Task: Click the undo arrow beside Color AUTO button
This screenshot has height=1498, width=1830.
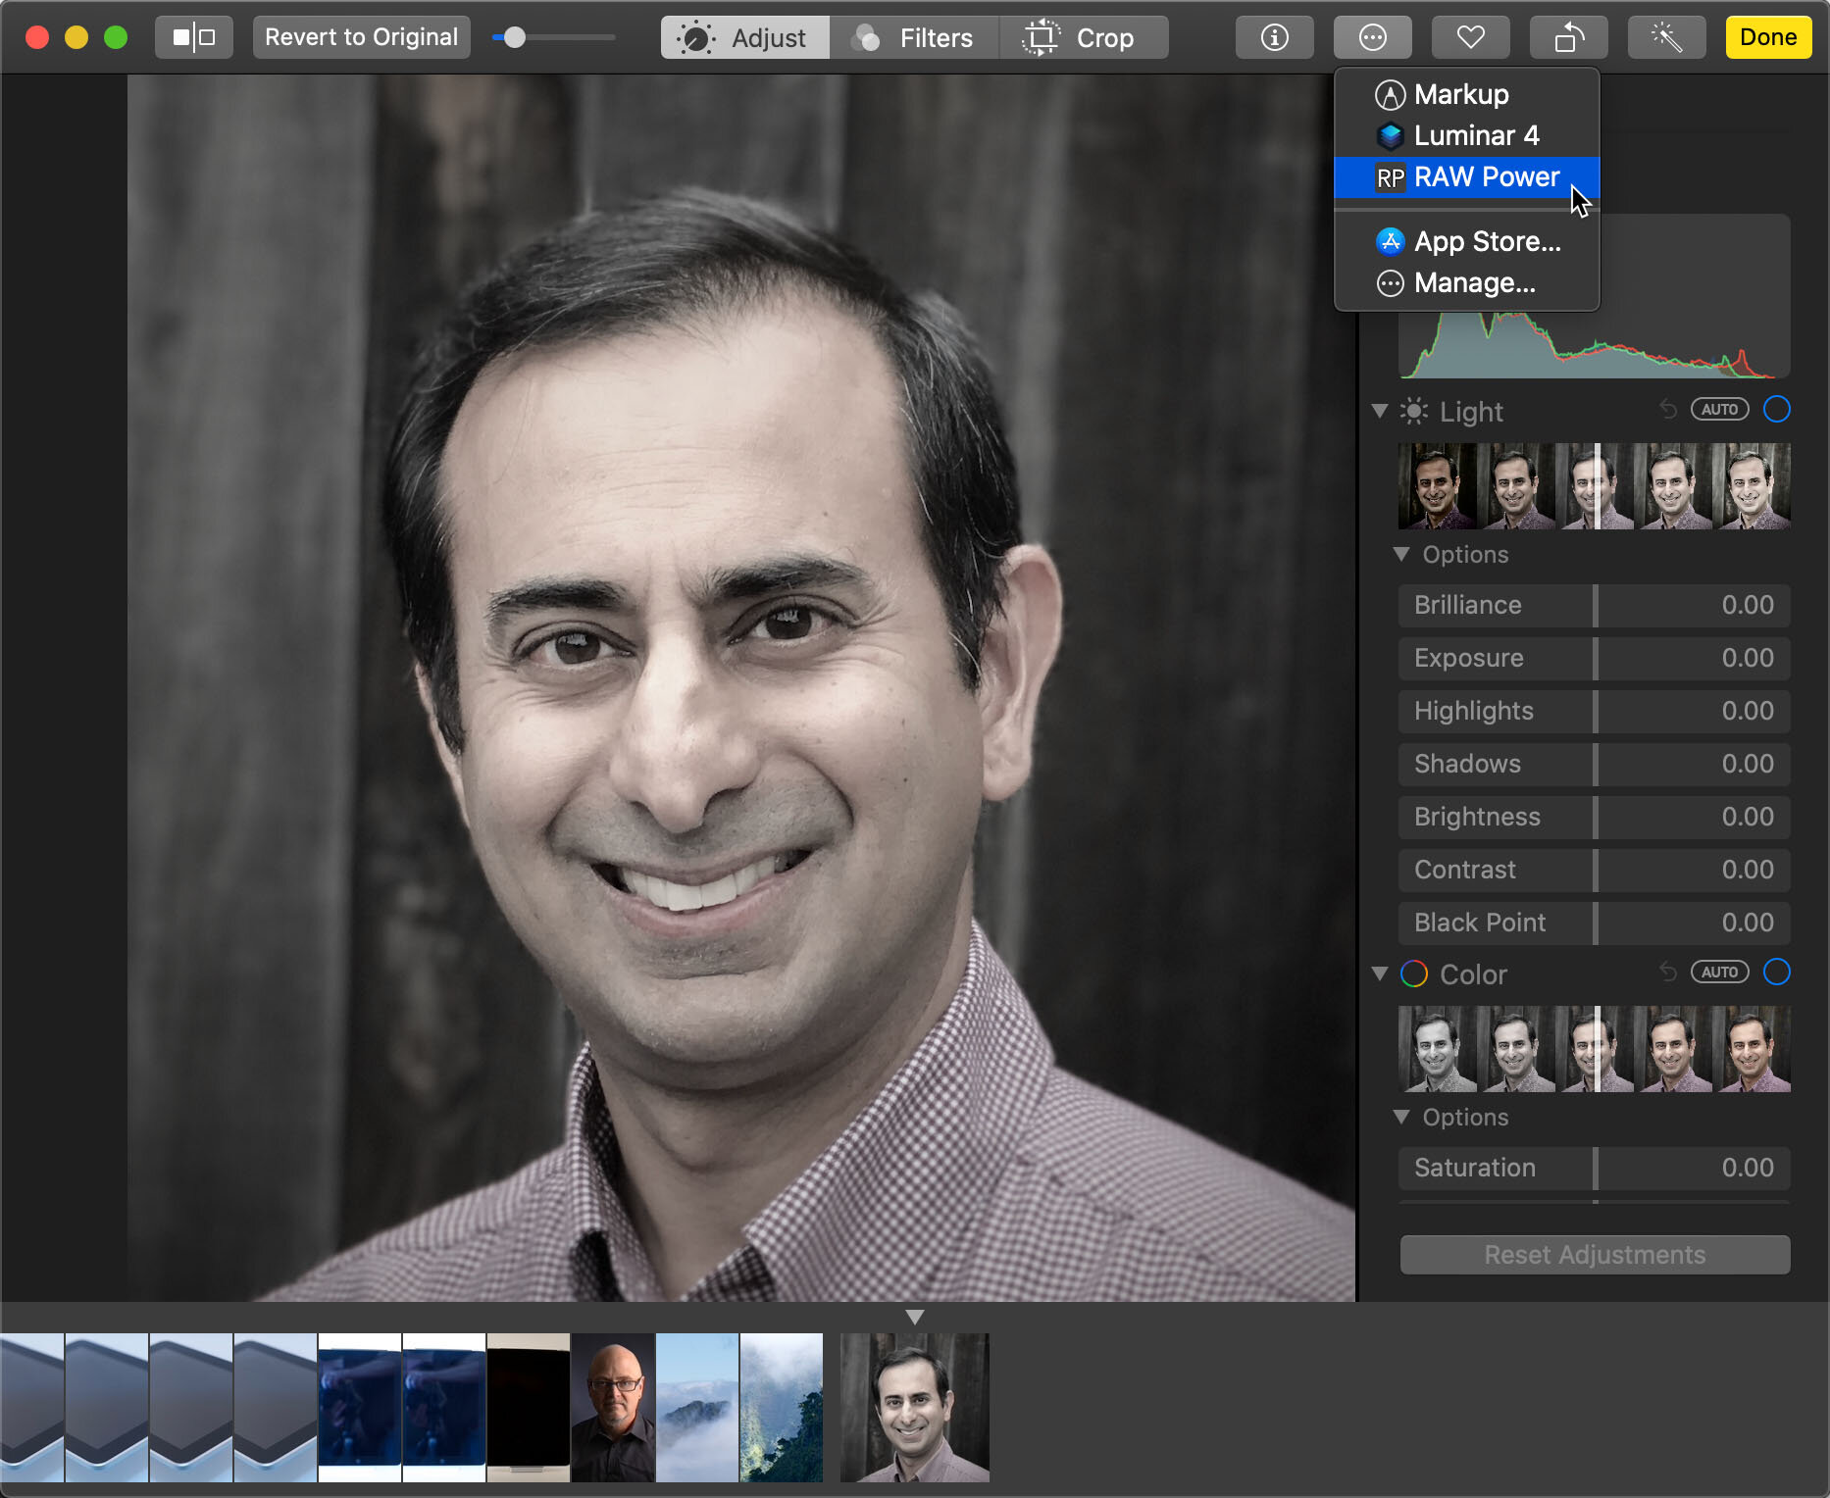Action: tap(1669, 973)
